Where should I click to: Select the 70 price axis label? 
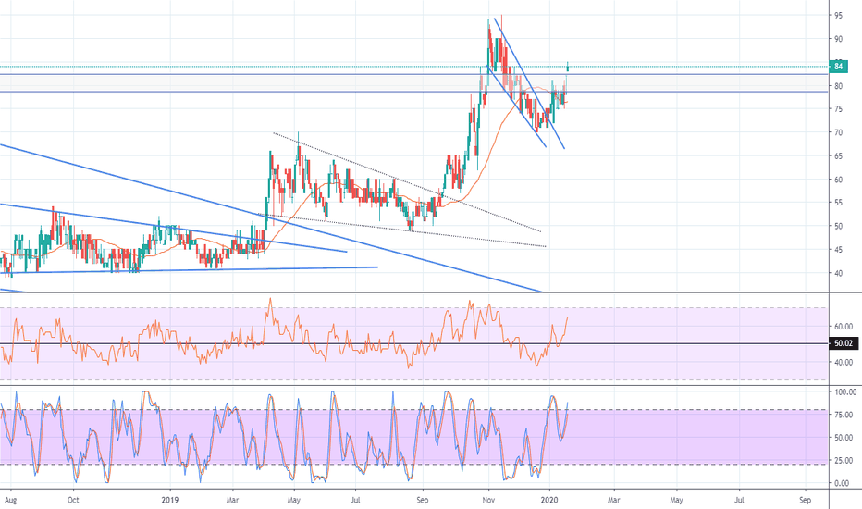tap(838, 132)
